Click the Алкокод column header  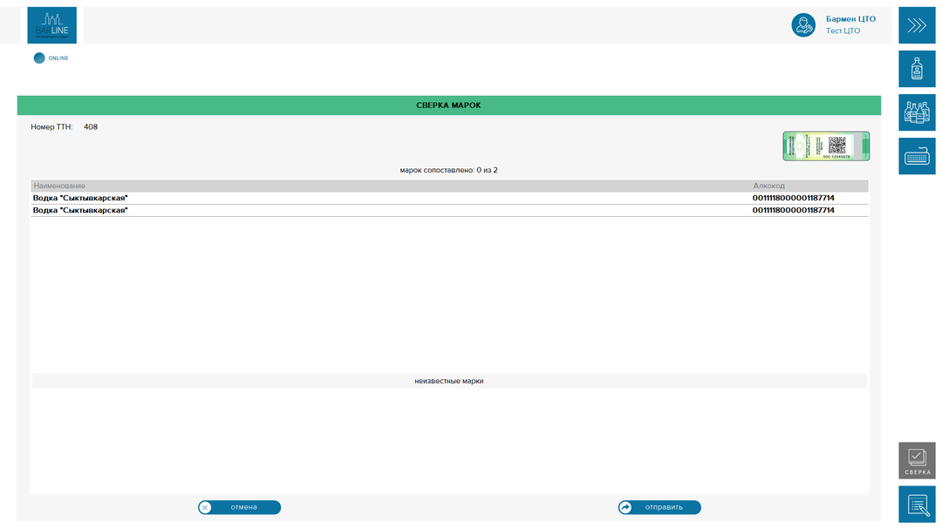769,186
